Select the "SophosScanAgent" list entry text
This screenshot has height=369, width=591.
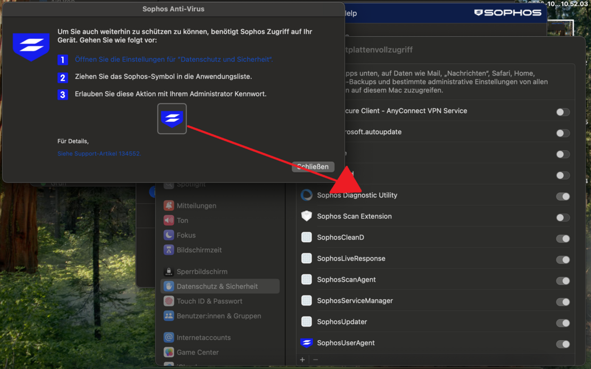347,280
